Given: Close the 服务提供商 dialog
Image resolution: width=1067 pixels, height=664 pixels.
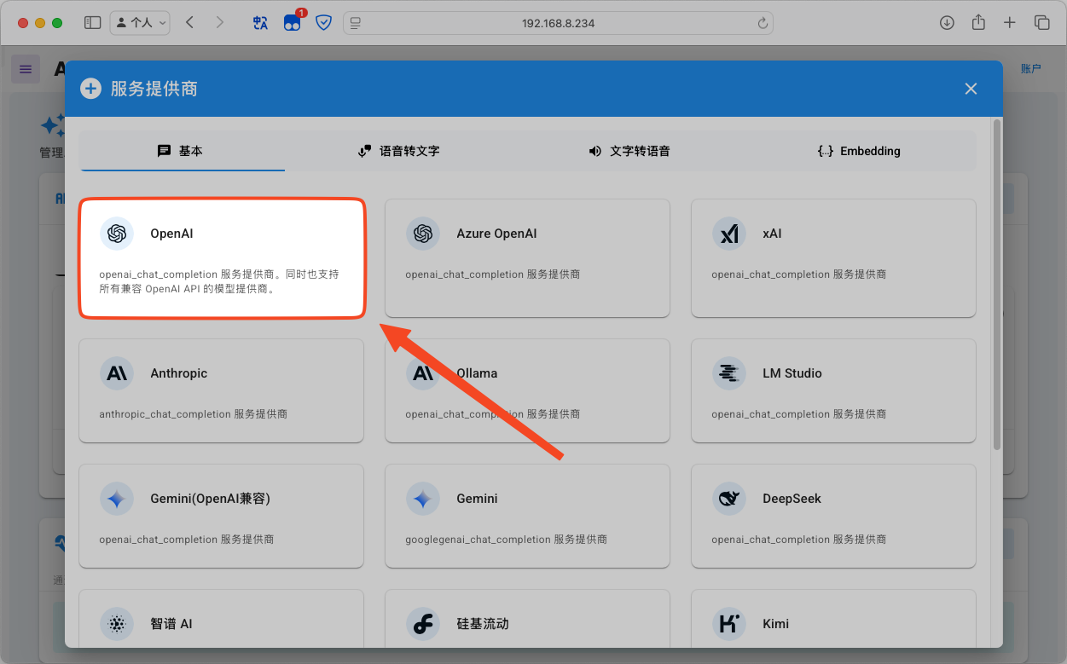Looking at the screenshot, I should pyautogui.click(x=971, y=89).
